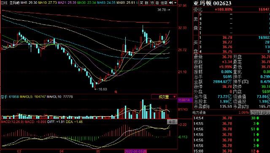Open the 成交量 indicator dropdown
The height and width of the screenshot is (153, 270).
pos(164,97)
